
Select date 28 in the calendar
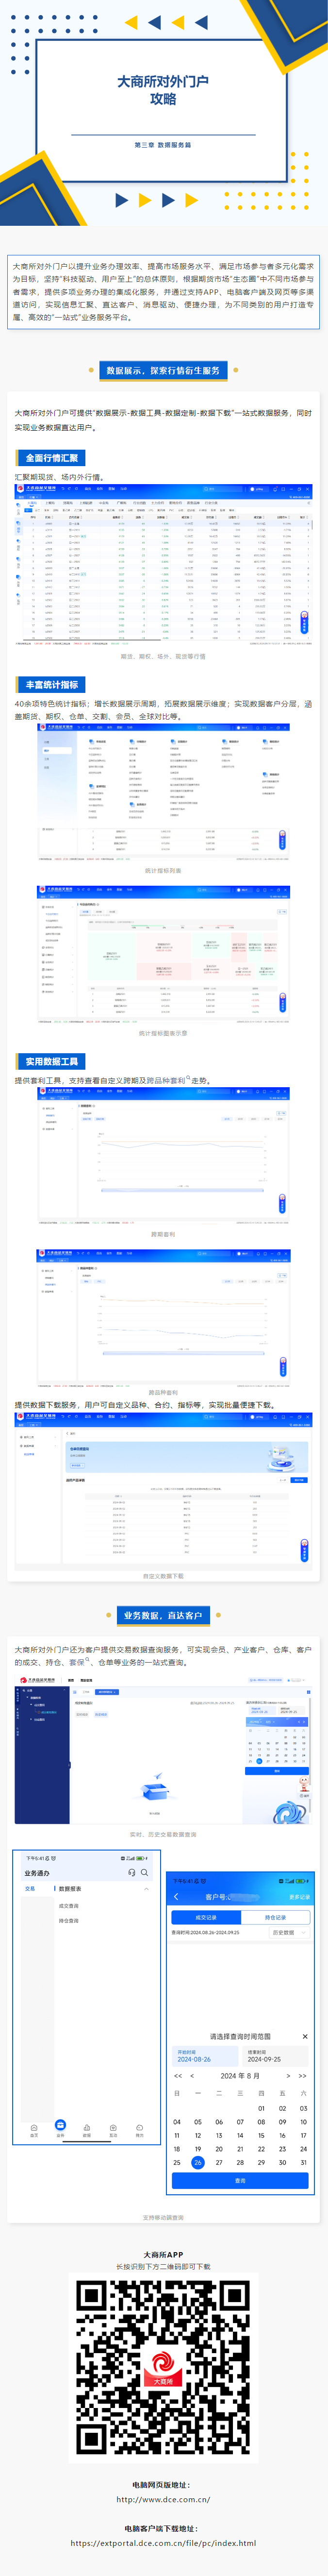tap(240, 2162)
